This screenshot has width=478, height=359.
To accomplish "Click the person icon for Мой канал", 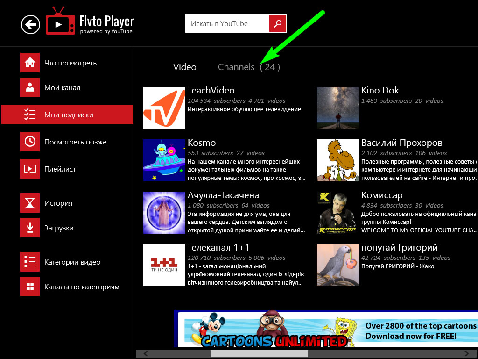I will tap(30, 87).
